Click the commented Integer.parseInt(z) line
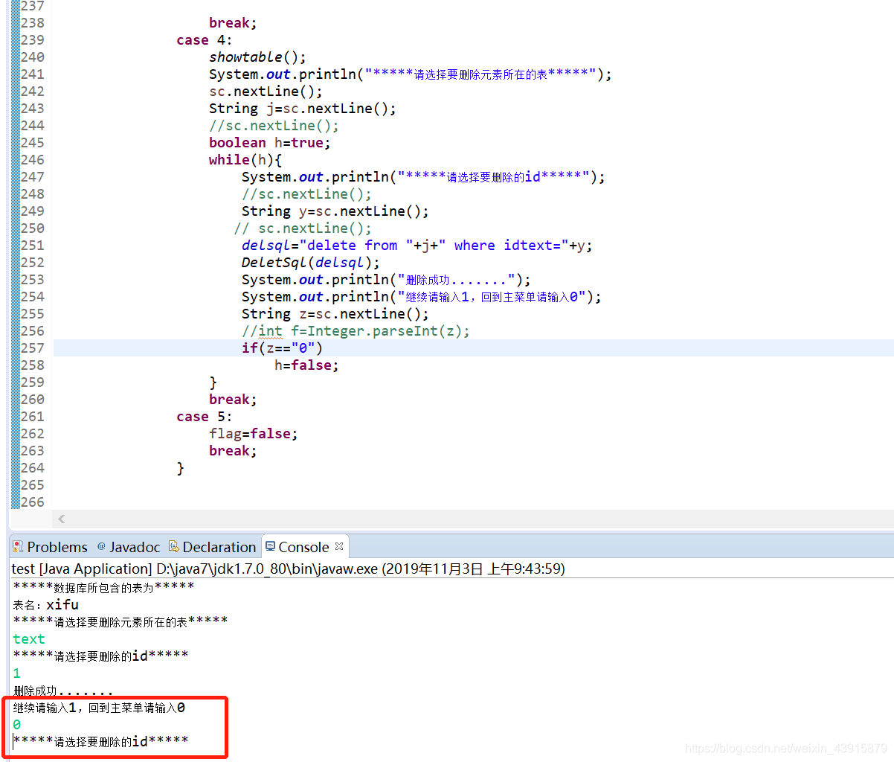Image resolution: width=894 pixels, height=762 pixels. pyautogui.click(x=356, y=331)
